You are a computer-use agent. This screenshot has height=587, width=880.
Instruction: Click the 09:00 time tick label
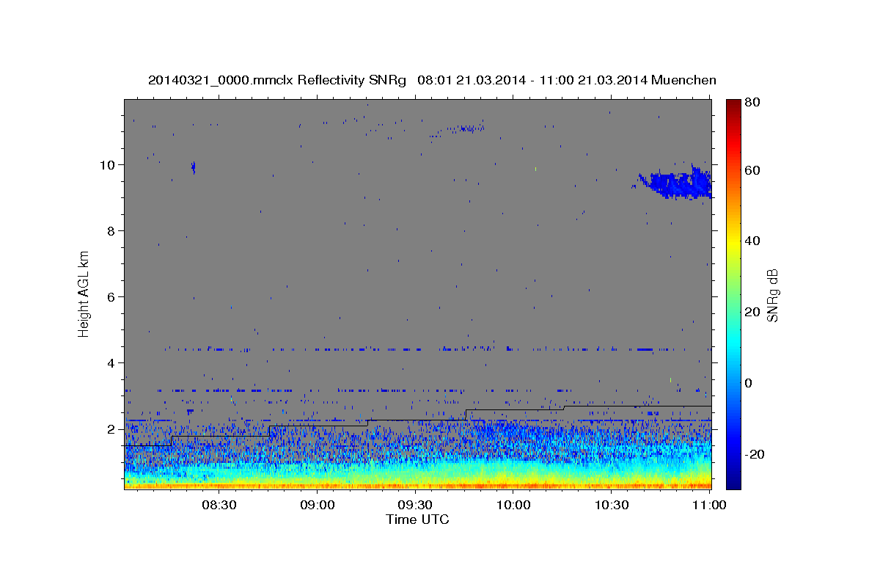click(317, 505)
